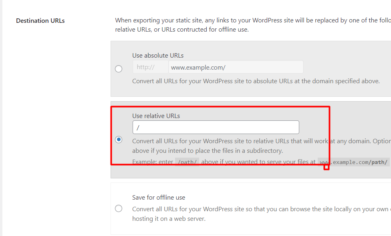Click the relative URL path input field
This screenshot has width=391, height=236.
(216, 127)
